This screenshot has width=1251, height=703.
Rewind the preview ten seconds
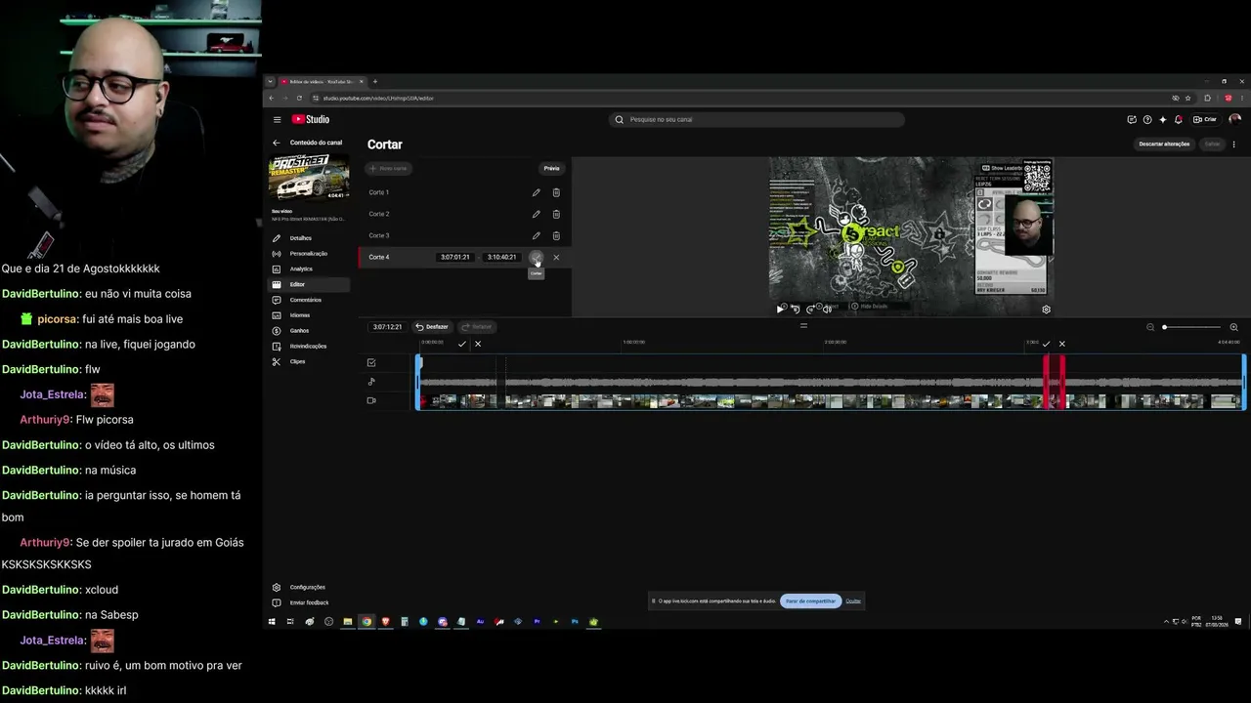click(795, 309)
